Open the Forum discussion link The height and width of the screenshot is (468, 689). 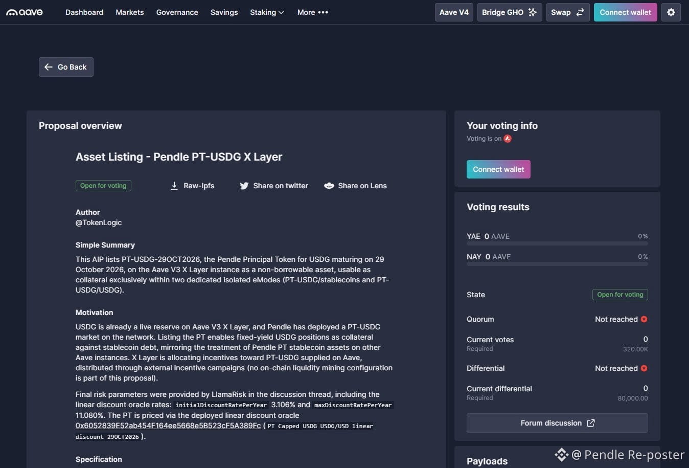(557, 423)
